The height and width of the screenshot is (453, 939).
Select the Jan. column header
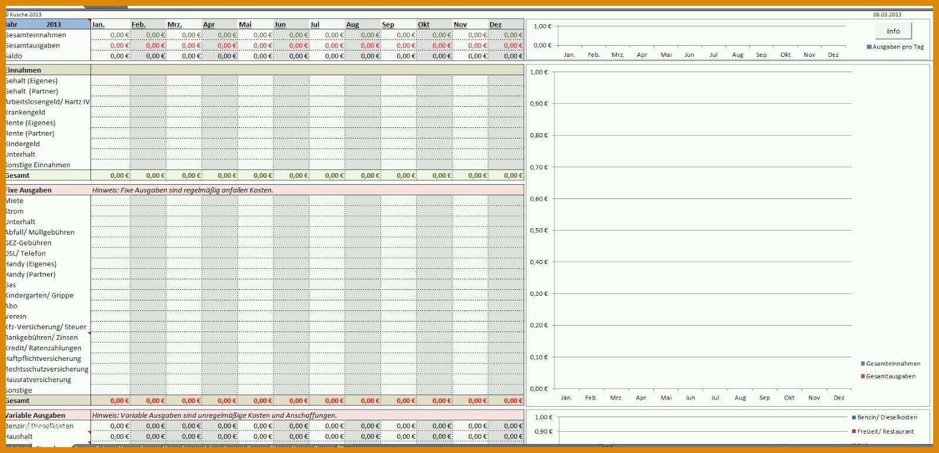(x=110, y=25)
